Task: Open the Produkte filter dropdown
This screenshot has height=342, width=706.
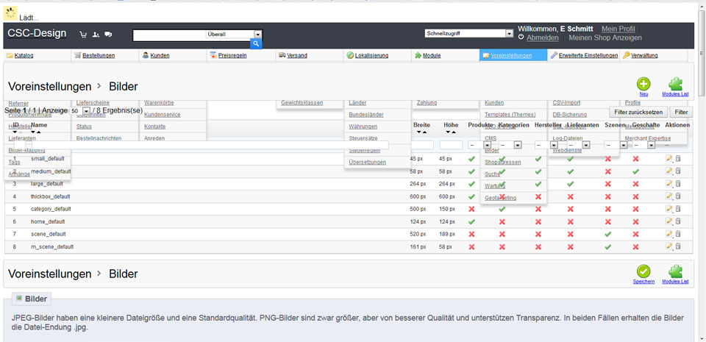Action: tap(479, 146)
